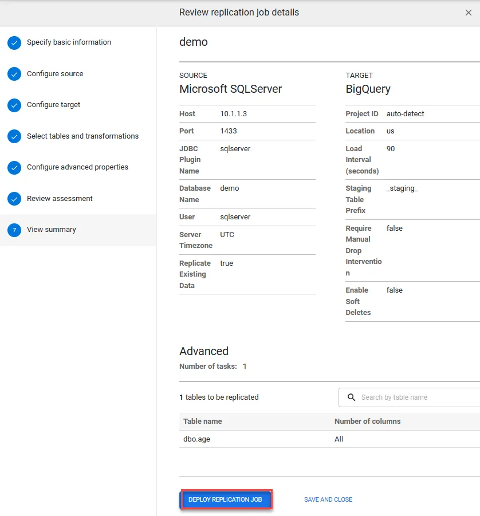The height and width of the screenshot is (516, 480).
Task: Click the Port value 1433
Action: click(229, 131)
